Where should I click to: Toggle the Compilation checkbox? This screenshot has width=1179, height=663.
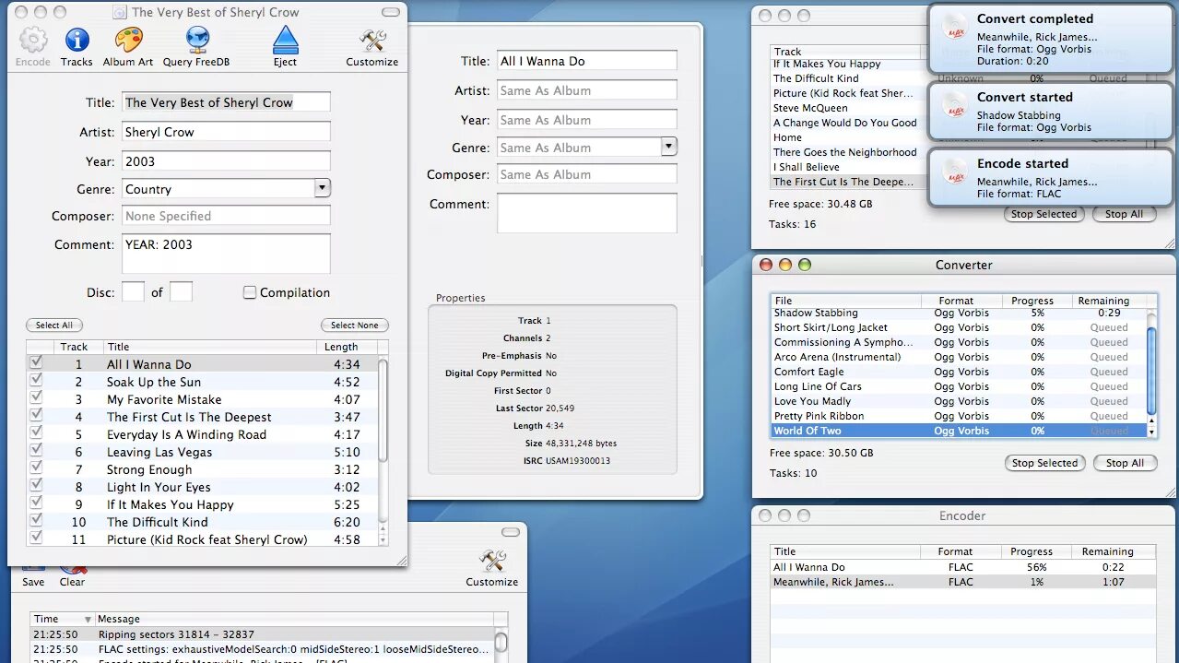click(x=249, y=292)
